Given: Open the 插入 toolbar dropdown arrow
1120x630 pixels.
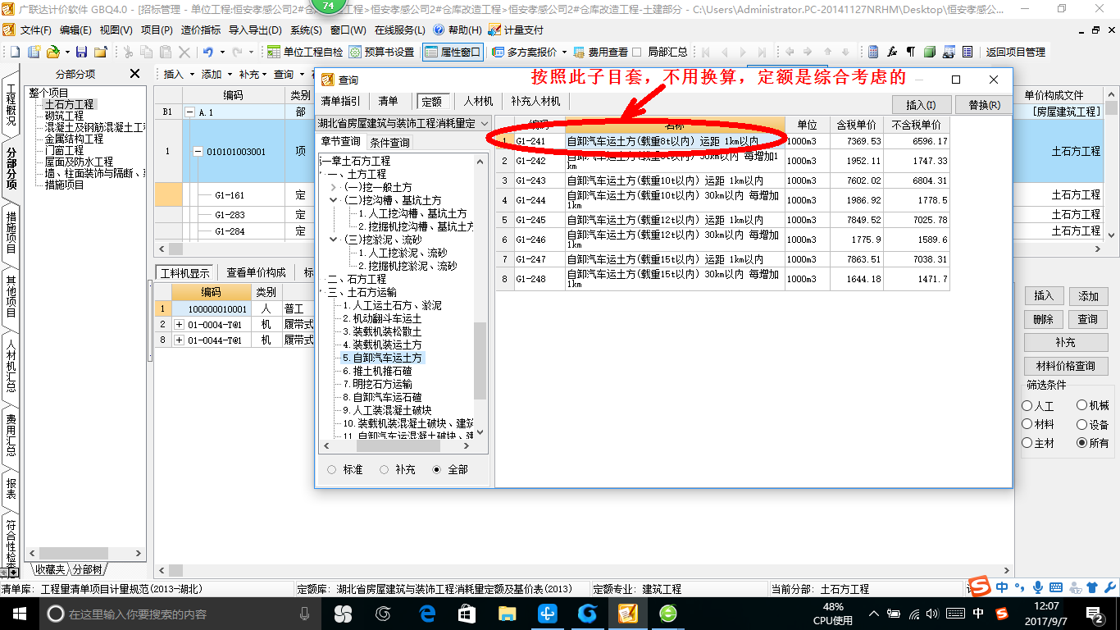Looking at the screenshot, I should tap(193, 74).
